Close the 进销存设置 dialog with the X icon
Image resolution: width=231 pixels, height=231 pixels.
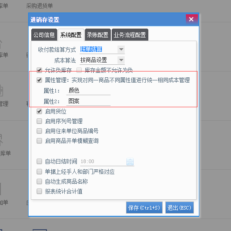(192, 19)
